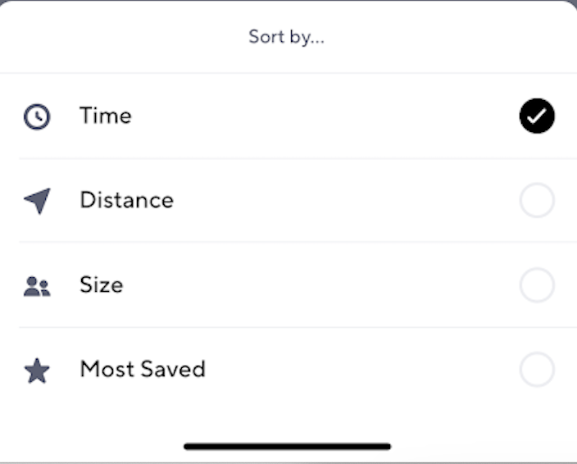The width and height of the screenshot is (577, 464).
Task: Tap the black home indicator bar
Action: coord(288,446)
